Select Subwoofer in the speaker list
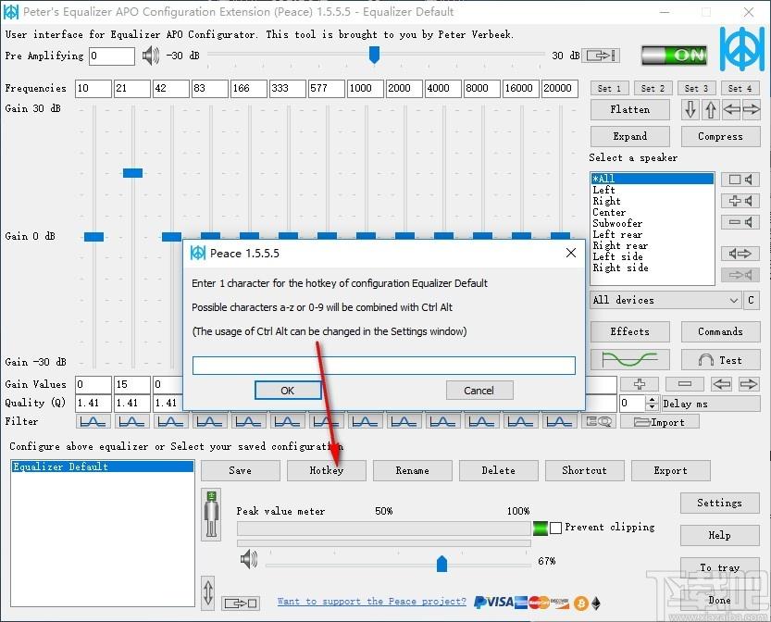 (617, 223)
